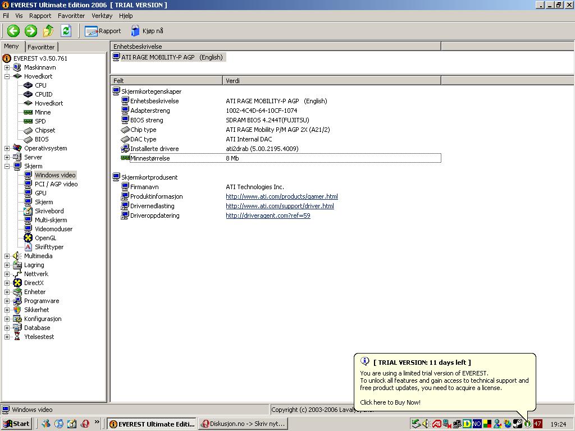This screenshot has width=575, height=431.
Task: Collapse the Hovedkort tree node
Action: (7, 76)
